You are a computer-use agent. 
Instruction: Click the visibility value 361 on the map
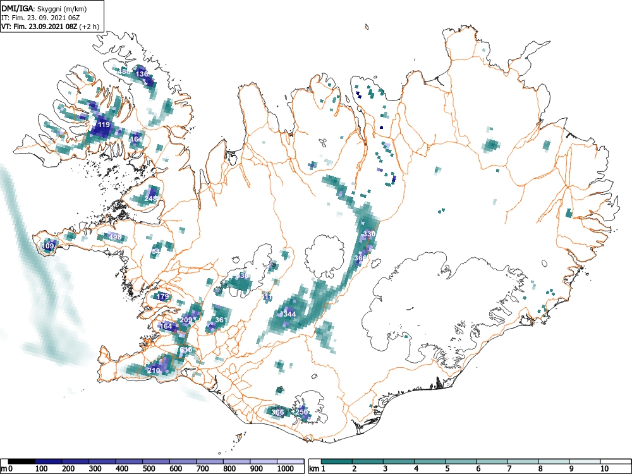221,320
